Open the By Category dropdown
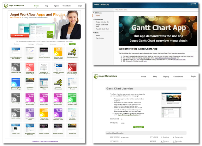 click(33, 44)
